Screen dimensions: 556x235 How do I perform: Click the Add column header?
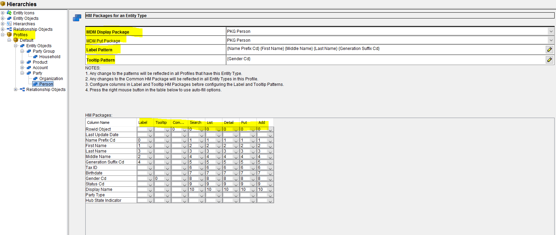(265, 122)
